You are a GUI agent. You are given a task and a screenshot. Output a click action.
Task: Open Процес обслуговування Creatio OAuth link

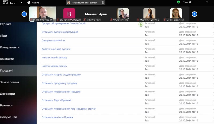[x=63, y=23]
